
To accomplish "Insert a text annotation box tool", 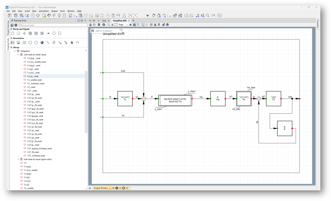I will [x=24, y=43].
